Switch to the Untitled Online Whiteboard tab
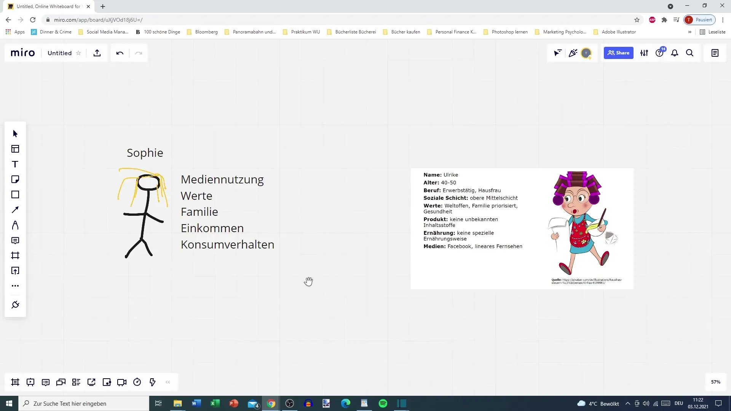This screenshot has height=411, width=731. click(49, 6)
